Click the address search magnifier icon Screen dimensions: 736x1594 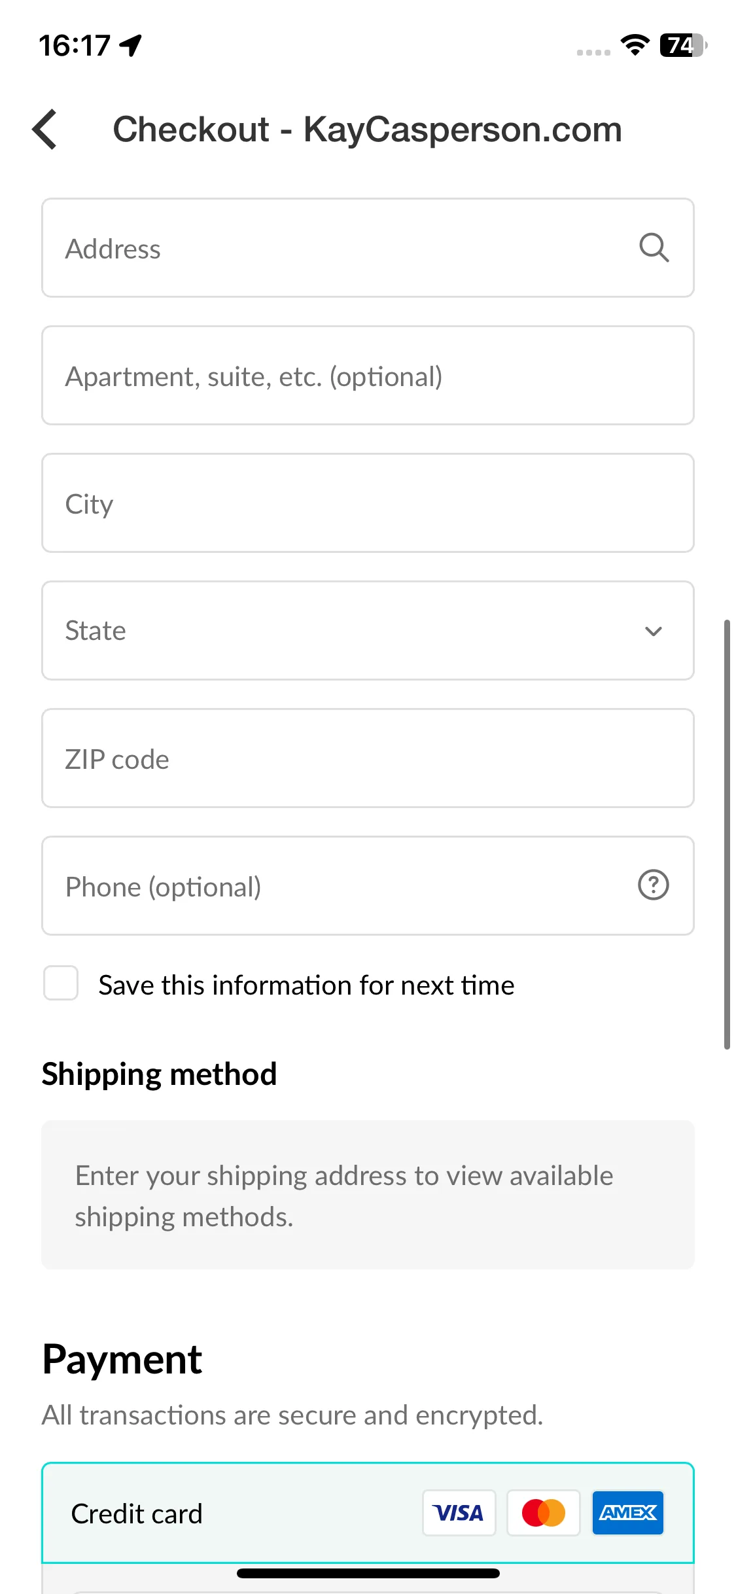[654, 248]
